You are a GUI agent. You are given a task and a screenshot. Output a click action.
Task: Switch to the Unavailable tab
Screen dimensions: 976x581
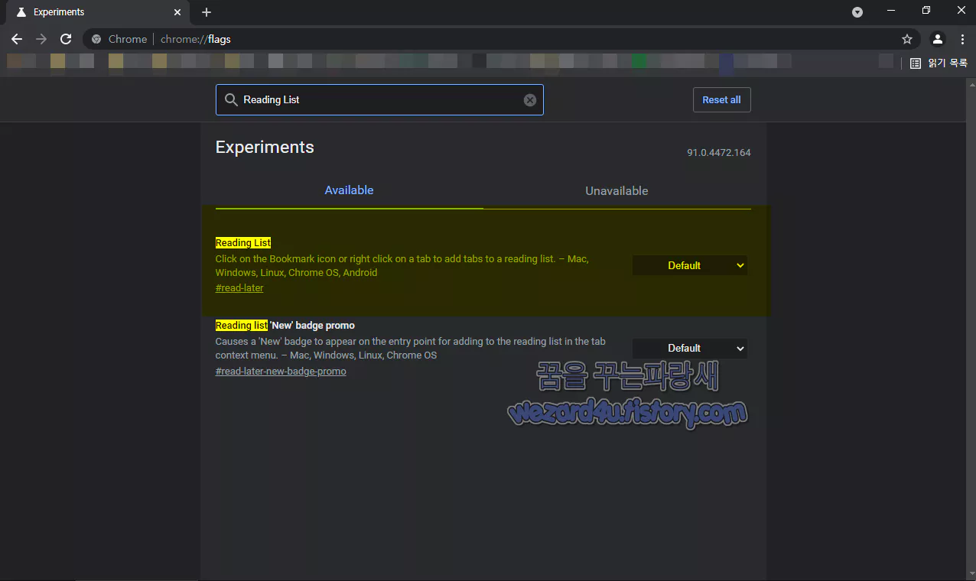point(617,190)
